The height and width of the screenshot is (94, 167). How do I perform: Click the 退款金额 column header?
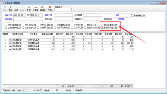[108, 34]
